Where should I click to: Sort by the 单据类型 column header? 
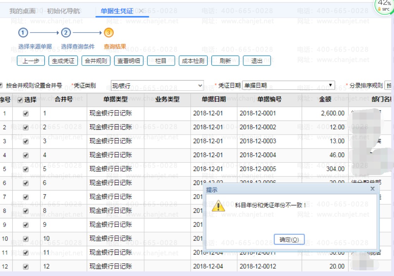click(116, 100)
